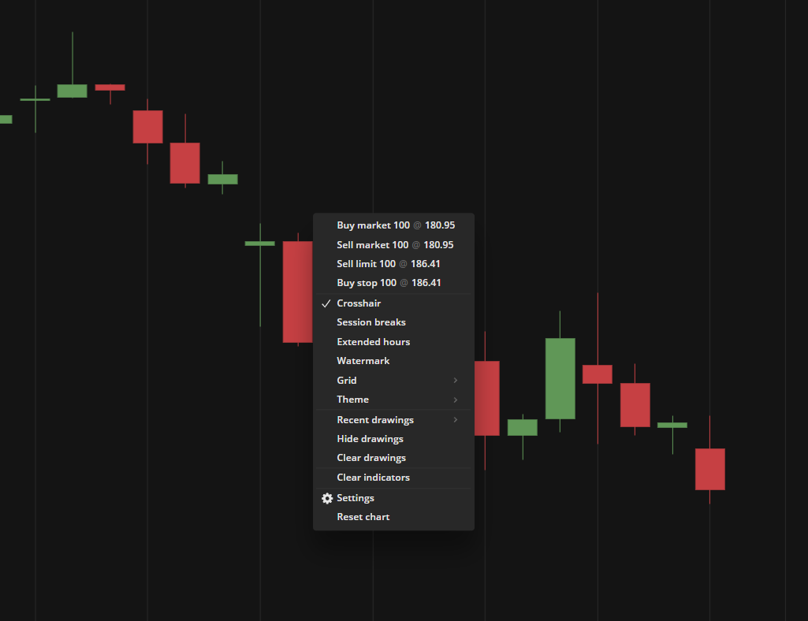Open the Theme menu entry

(393, 400)
